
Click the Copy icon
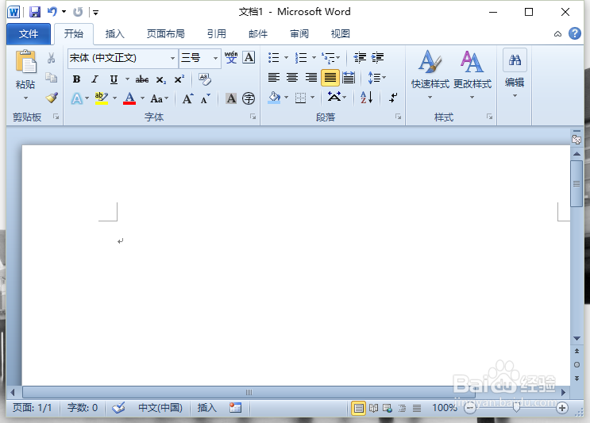(x=51, y=78)
